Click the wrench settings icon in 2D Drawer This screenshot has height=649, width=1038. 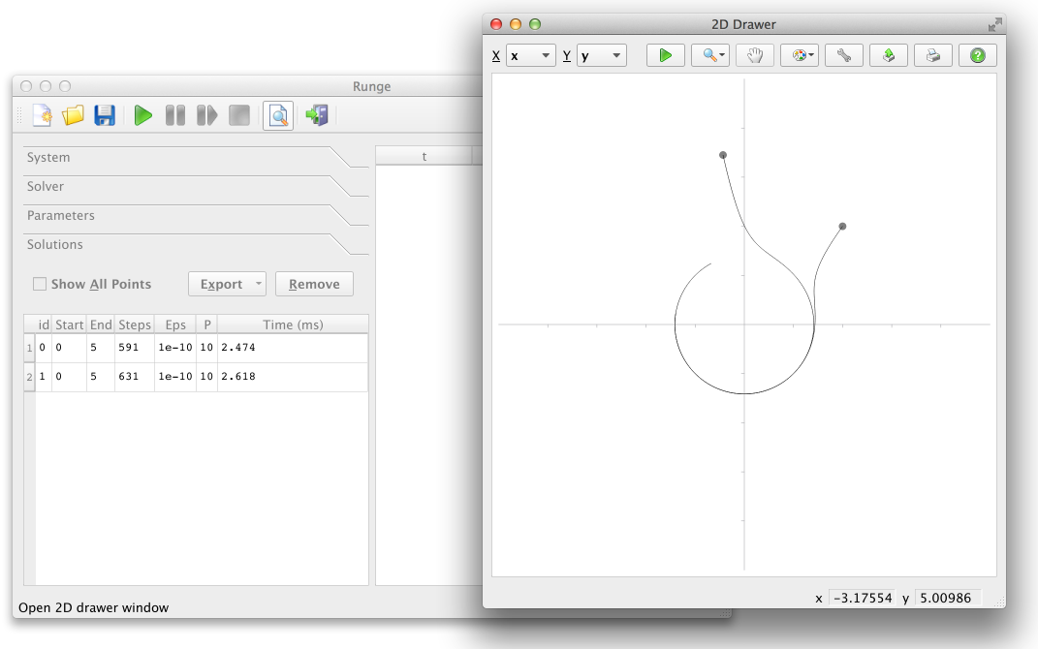point(844,55)
